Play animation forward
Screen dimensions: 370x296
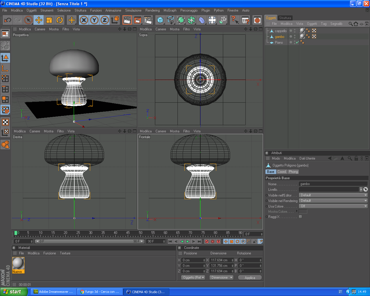click(188, 241)
